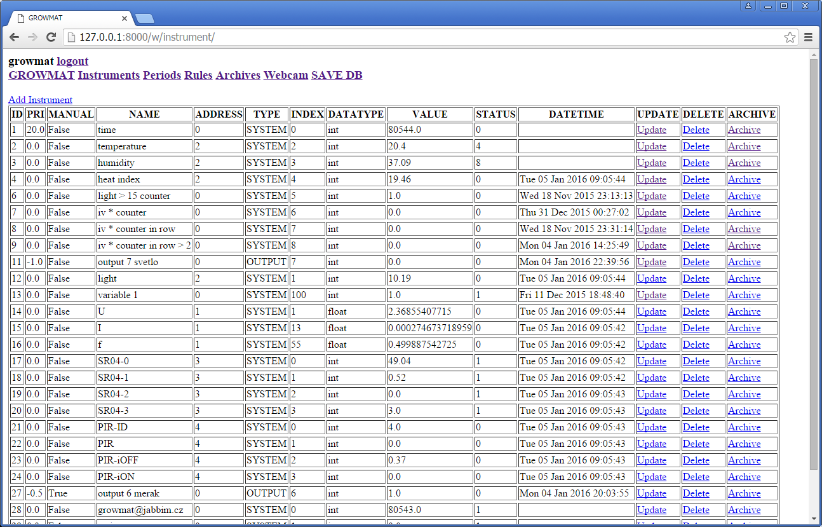Update the time instrument row
Image resolution: width=822 pixels, height=527 pixels.
tap(652, 130)
